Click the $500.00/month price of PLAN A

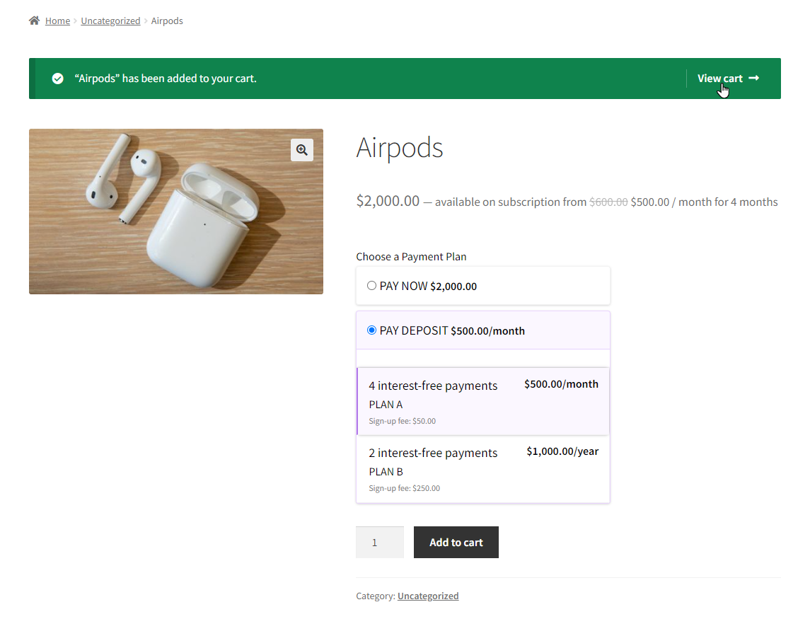click(x=561, y=384)
